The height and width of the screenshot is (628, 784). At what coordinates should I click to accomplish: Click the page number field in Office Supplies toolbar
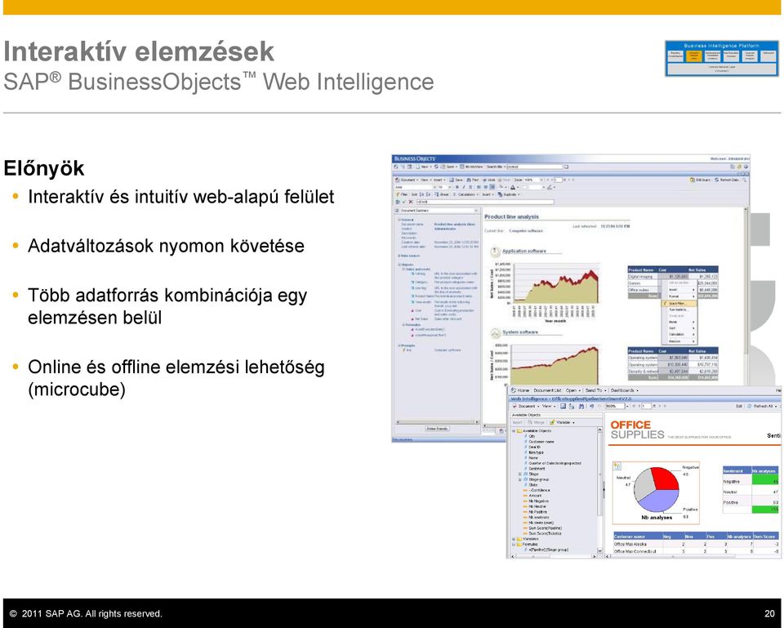[645, 407]
